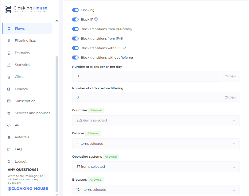Click the Cloaking.House logo
Viewport: 249px width, 196px height.
coord(26,9)
